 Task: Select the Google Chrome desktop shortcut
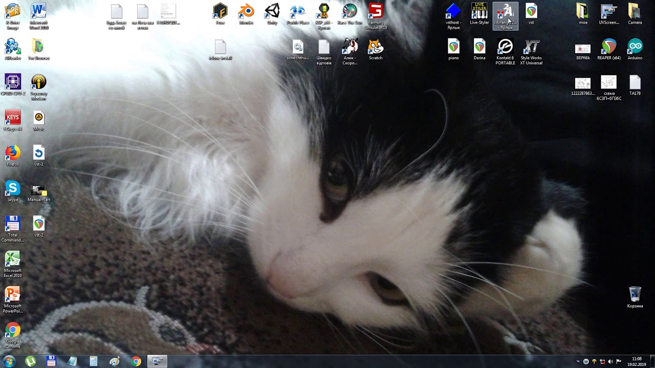[x=13, y=335]
